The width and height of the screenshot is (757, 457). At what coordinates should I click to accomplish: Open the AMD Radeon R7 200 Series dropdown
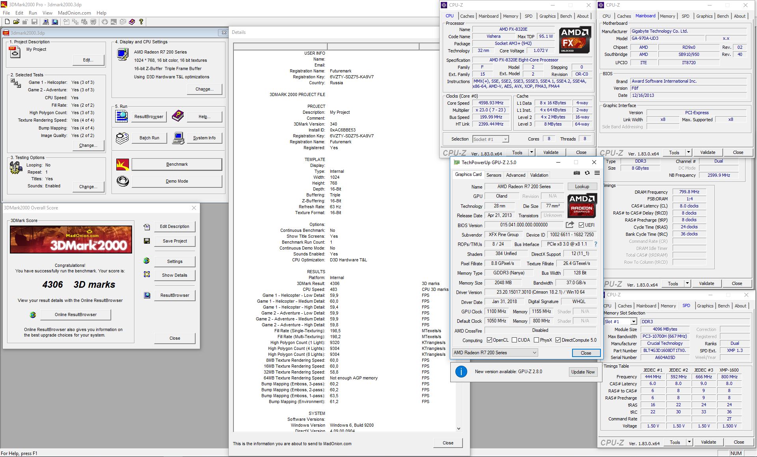[495, 353]
